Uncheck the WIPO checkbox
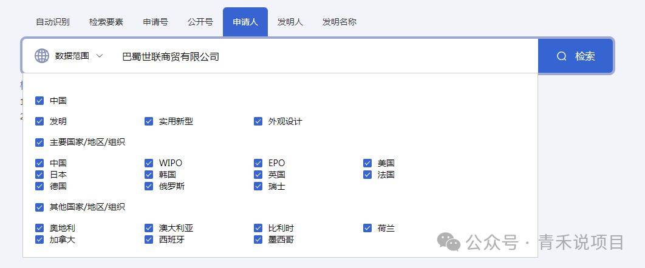Image resolution: width=645 pixels, height=268 pixels. click(149, 163)
